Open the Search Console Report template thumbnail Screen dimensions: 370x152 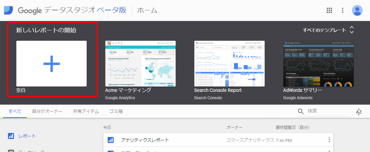click(x=229, y=64)
